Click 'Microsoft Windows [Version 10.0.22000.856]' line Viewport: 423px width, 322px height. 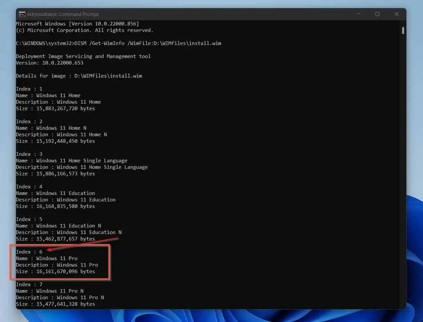(x=78, y=24)
